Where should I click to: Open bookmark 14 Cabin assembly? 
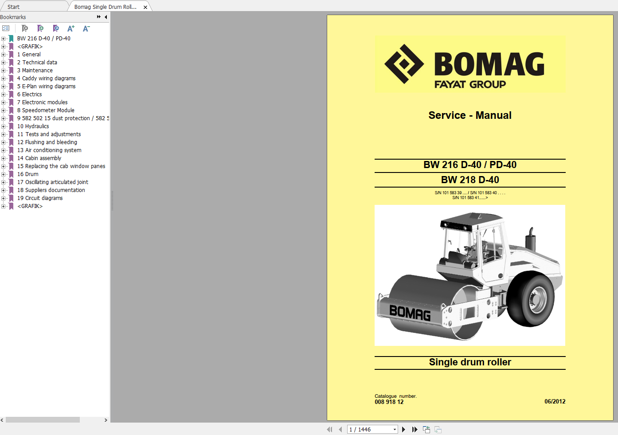(39, 158)
